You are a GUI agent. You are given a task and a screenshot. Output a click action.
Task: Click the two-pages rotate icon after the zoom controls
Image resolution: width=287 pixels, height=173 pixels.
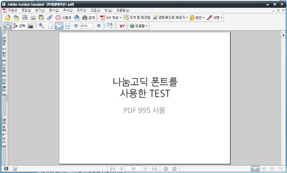(x=110, y=26)
